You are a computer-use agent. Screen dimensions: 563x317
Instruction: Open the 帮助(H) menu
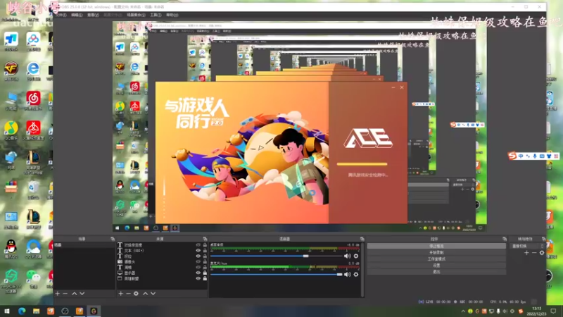click(172, 15)
